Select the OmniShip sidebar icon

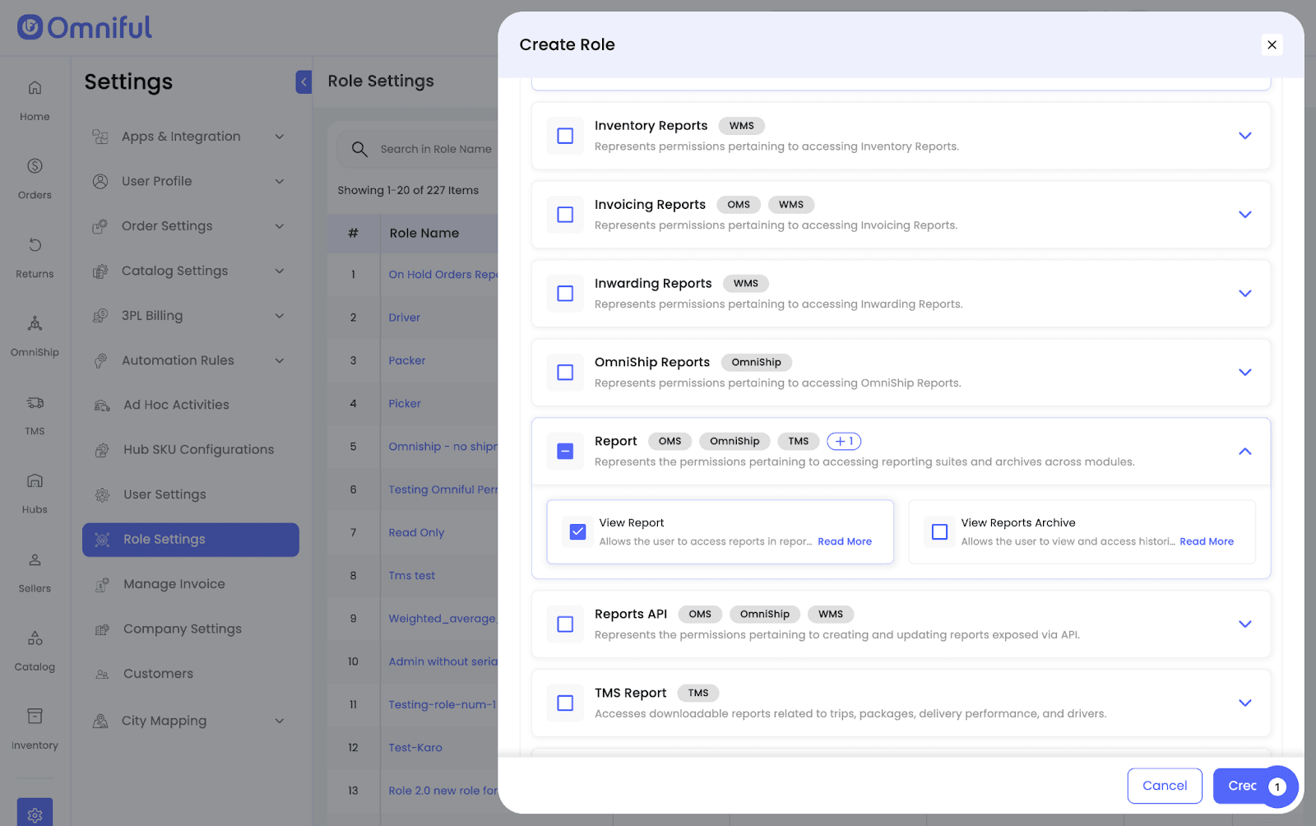[35, 323]
